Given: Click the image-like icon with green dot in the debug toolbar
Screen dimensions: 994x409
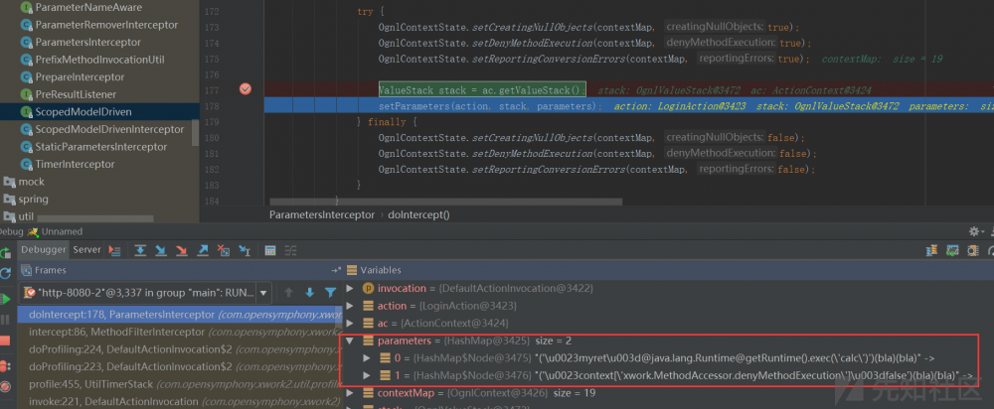Looking at the screenshot, I should 952,251.
